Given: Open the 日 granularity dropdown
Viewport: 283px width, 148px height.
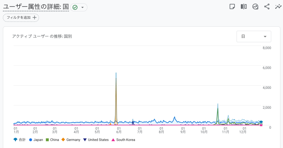Looking at the screenshot, I should click(x=254, y=37).
